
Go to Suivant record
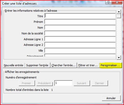[x=82, y=83]
